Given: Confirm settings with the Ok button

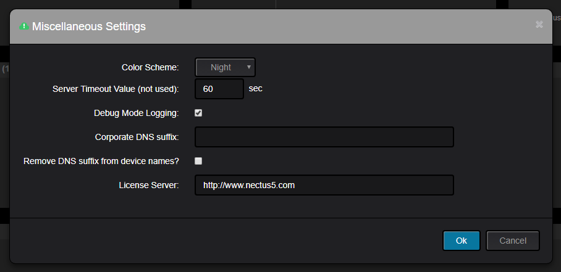Looking at the screenshot, I should (x=461, y=241).
